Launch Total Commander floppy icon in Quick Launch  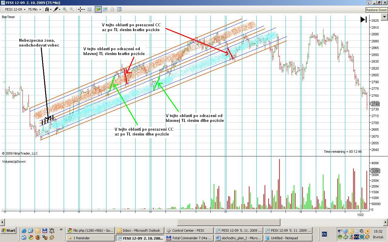pyautogui.click(x=45, y=231)
